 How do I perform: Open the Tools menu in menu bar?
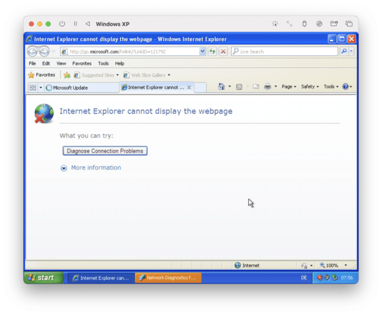point(103,63)
